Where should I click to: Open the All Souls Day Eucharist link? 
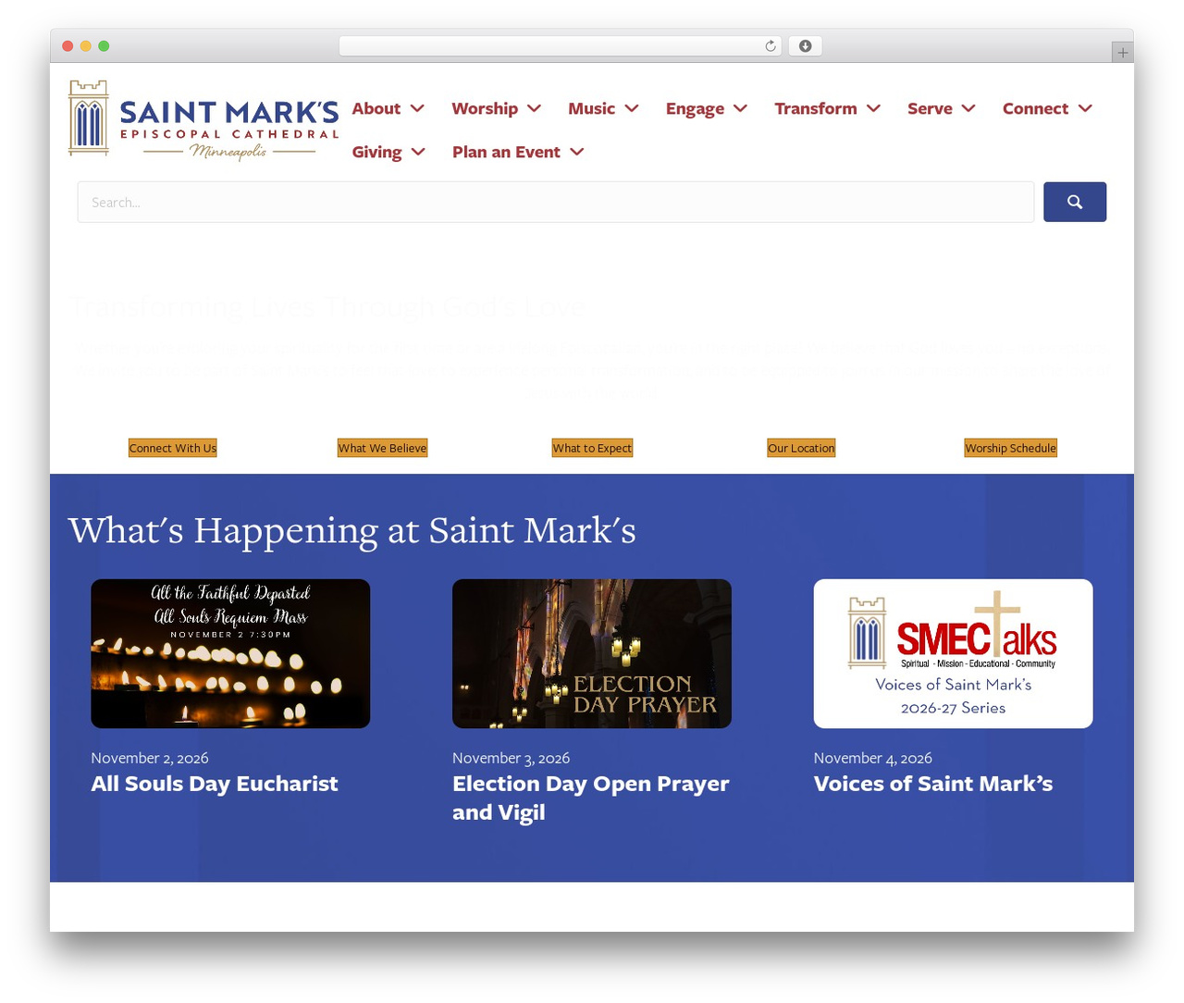tap(215, 784)
